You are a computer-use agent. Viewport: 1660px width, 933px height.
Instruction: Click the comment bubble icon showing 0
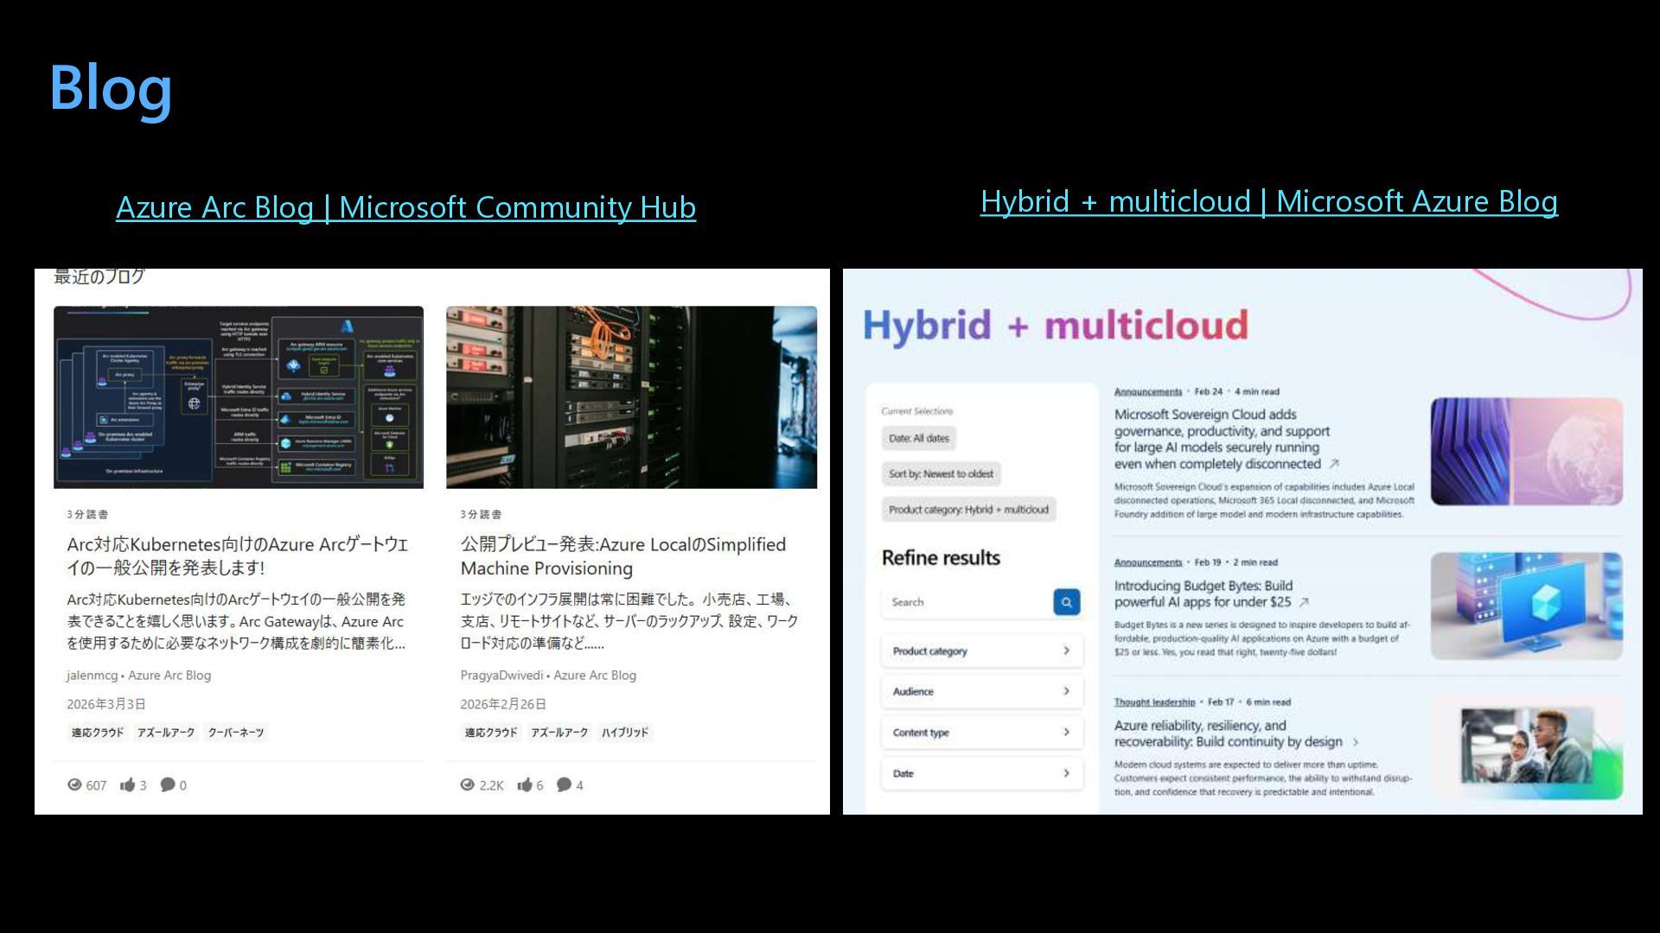[168, 784]
